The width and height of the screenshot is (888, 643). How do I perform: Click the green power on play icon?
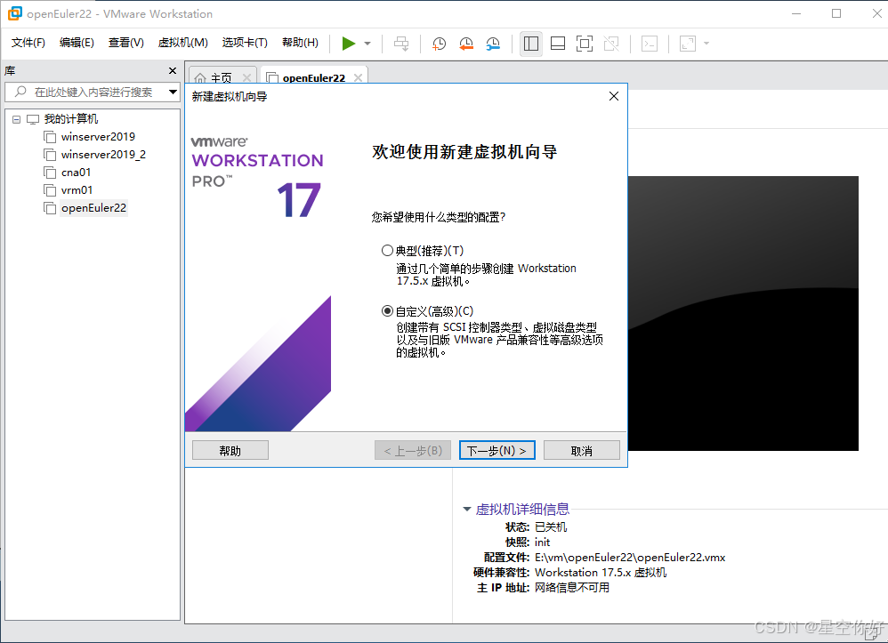coord(349,44)
